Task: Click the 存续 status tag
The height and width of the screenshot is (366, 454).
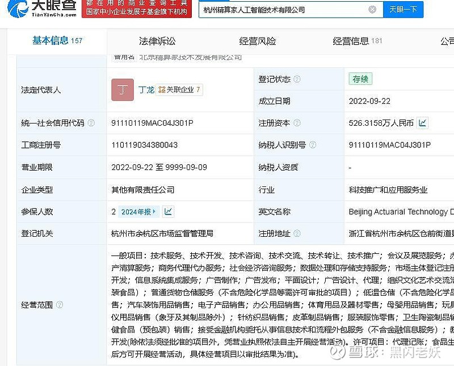Action: pos(360,79)
